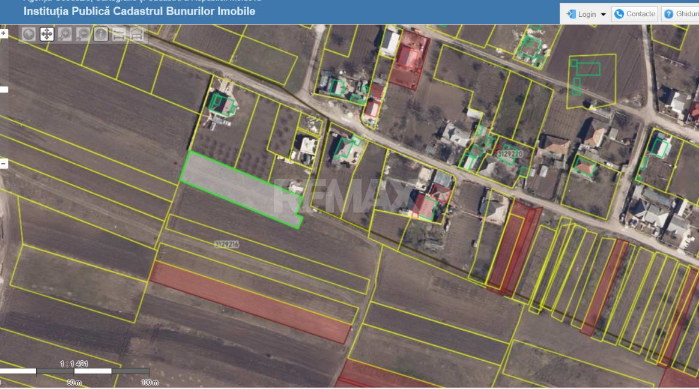Click the 1:1 421 scale bar
This screenshot has height=389, width=699.
[74, 371]
